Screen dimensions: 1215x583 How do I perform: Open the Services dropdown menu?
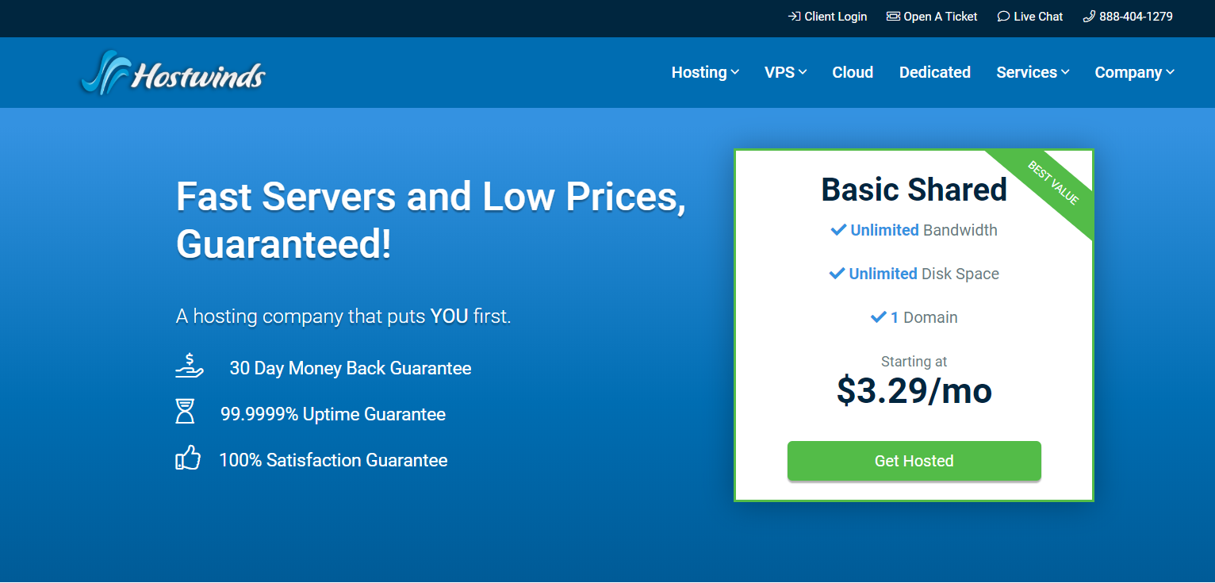1033,72
